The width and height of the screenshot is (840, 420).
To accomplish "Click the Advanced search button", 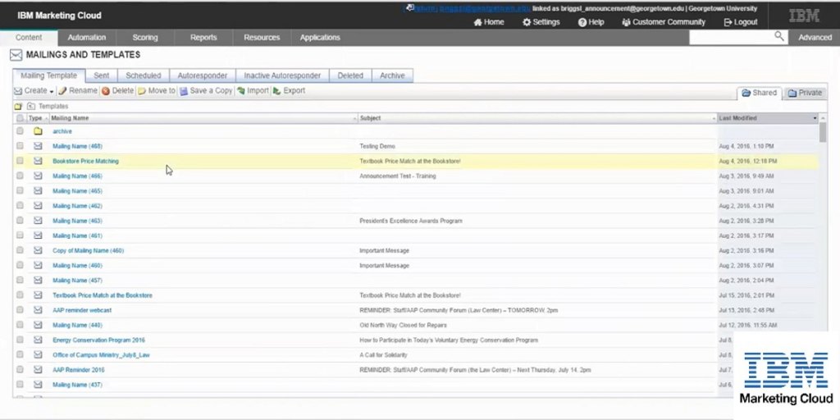I will pyautogui.click(x=815, y=38).
